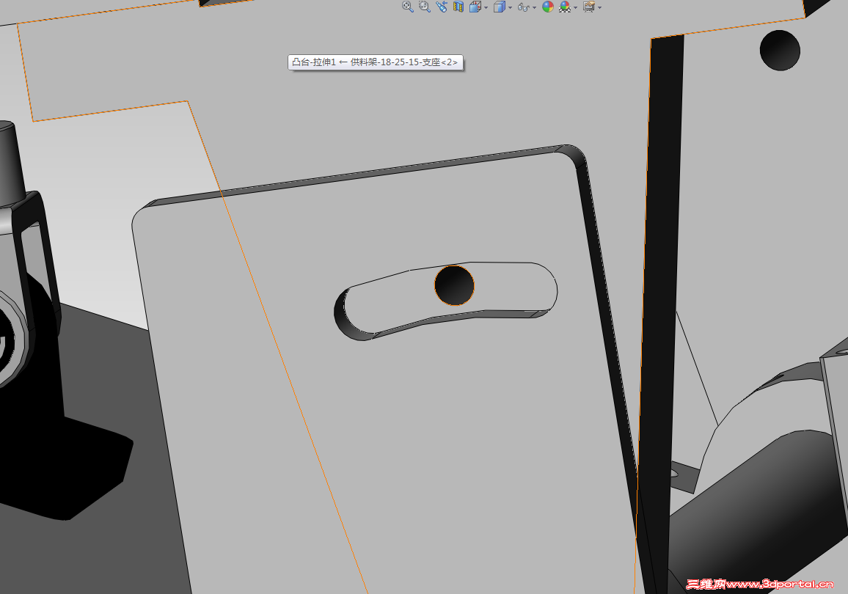This screenshot has width=848, height=594.
Task: Open Display Style dropdown arrow
Action: (510, 7)
